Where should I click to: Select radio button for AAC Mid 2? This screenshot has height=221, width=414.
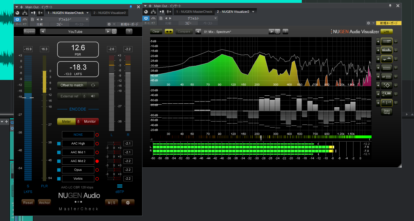(x=97, y=161)
